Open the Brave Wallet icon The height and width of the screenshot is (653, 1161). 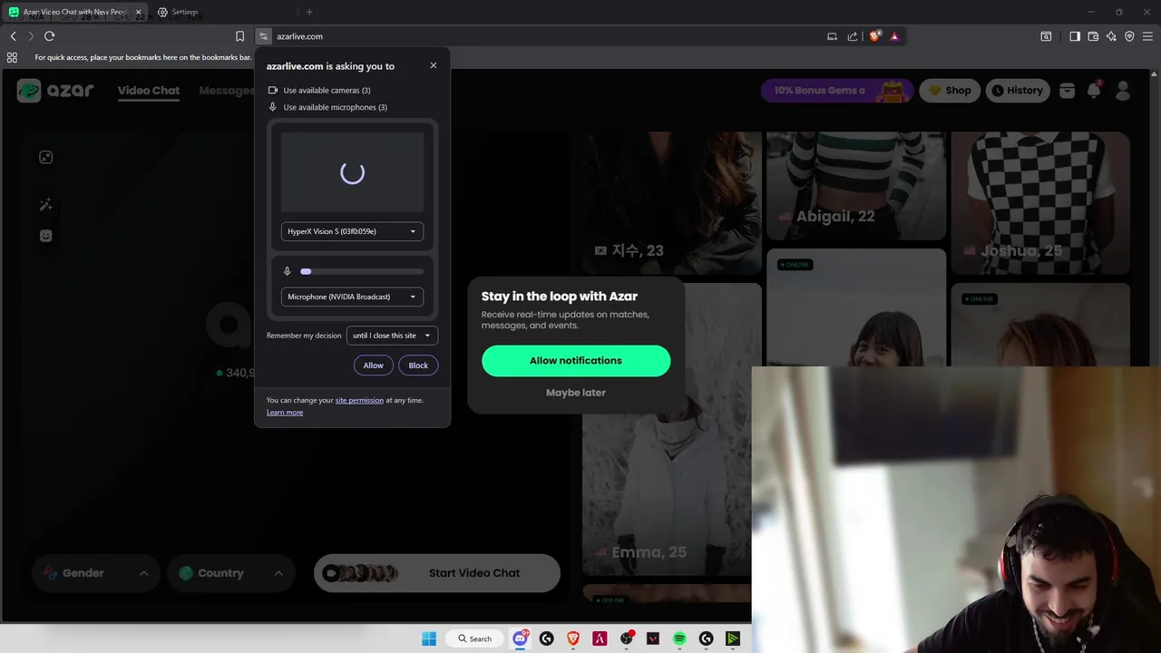point(1093,36)
